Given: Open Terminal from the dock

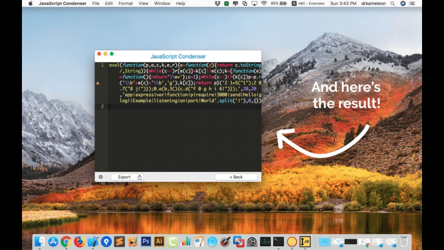Looking at the screenshot, I should pyautogui.click(x=279, y=241).
